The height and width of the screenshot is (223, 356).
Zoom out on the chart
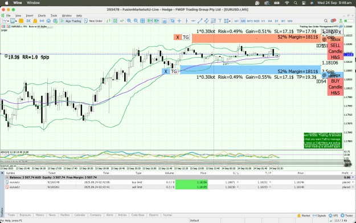pyautogui.click(x=136, y=21)
